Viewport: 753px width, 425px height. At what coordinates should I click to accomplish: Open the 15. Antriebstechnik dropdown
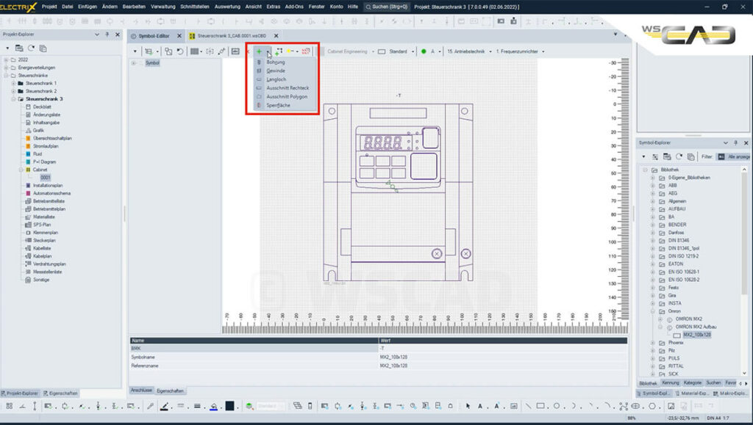coord(468,51)
